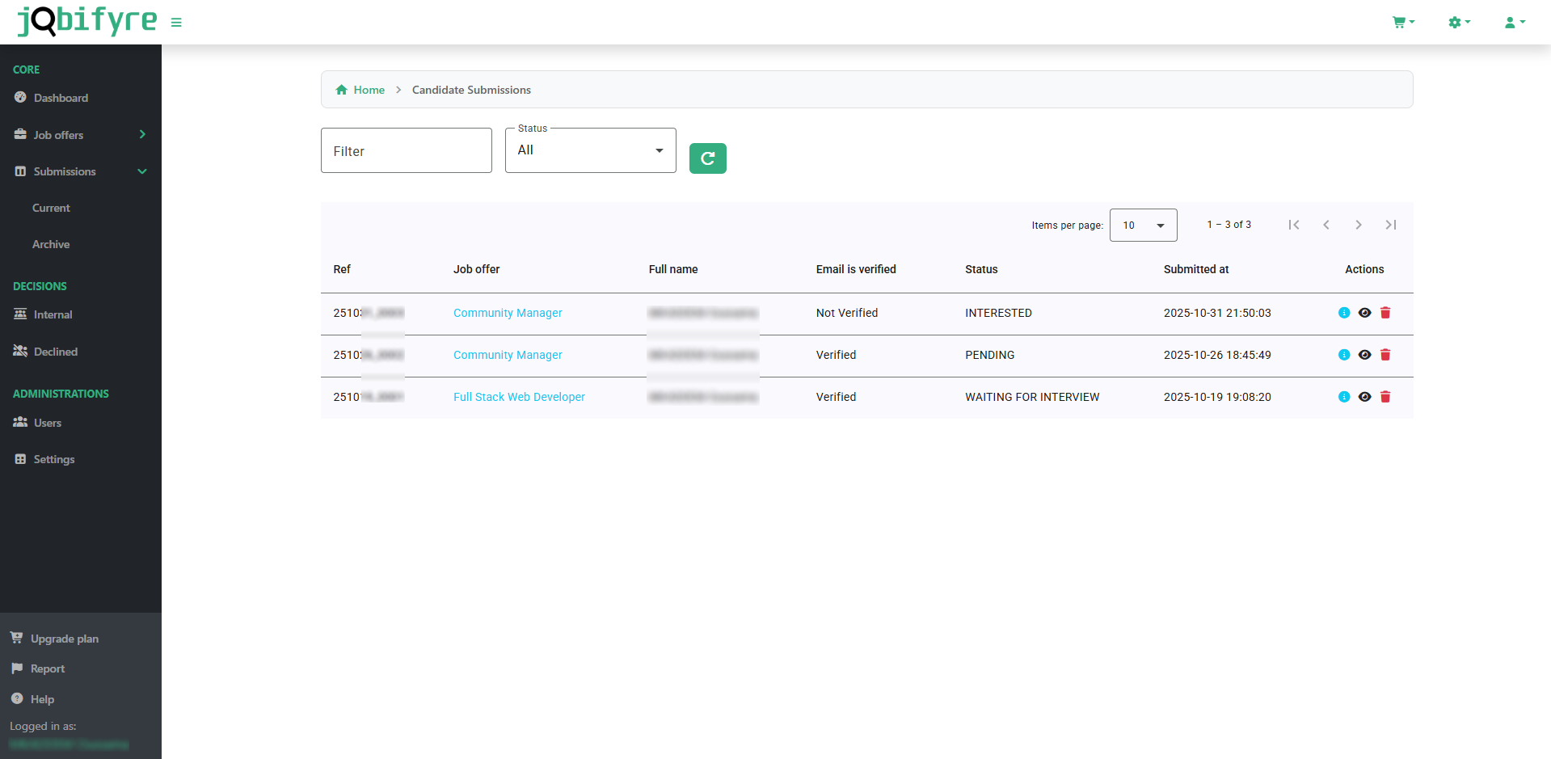
Task: Open the Full Stack Web Developer job link
Action: pyautogui.click(x=519, y=397)
